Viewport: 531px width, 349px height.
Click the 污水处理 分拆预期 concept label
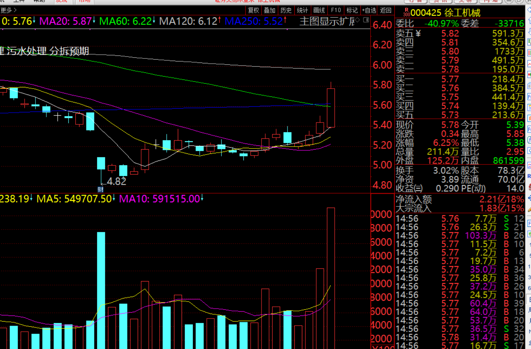tap(48, 51)
